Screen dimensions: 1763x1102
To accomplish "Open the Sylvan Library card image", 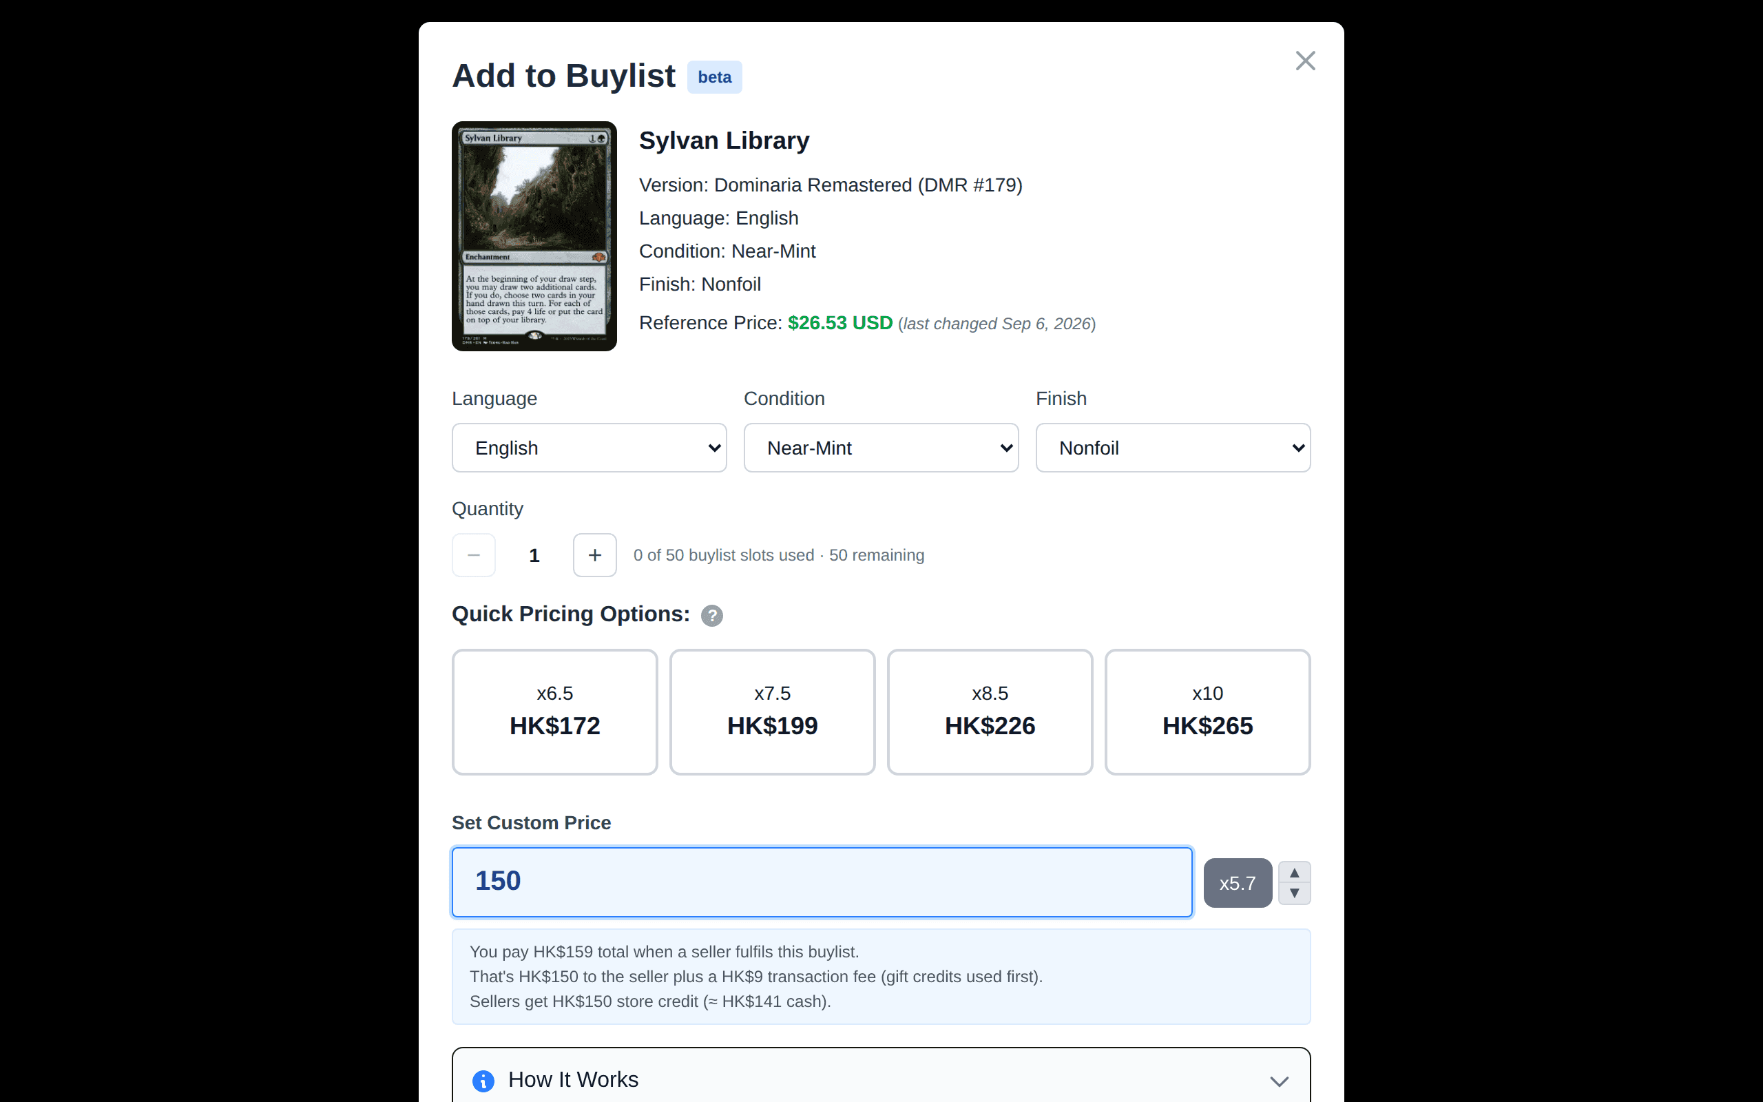I will [x=534, y=236].
